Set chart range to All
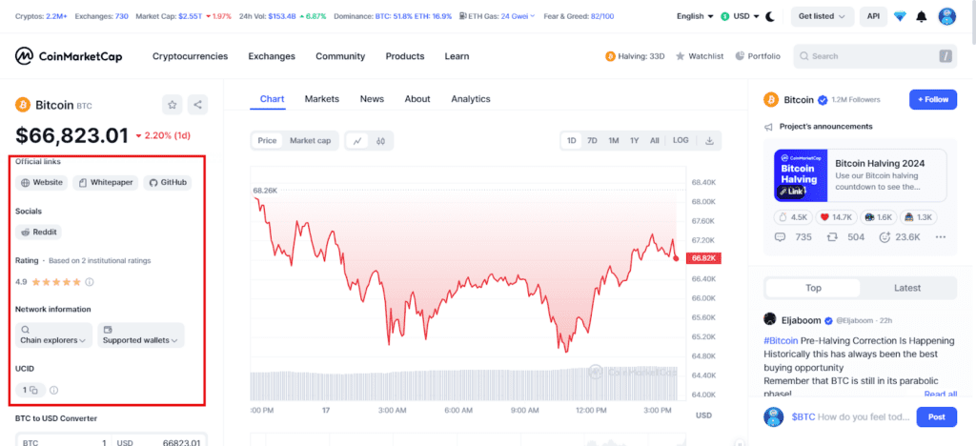 click(655, 141)
